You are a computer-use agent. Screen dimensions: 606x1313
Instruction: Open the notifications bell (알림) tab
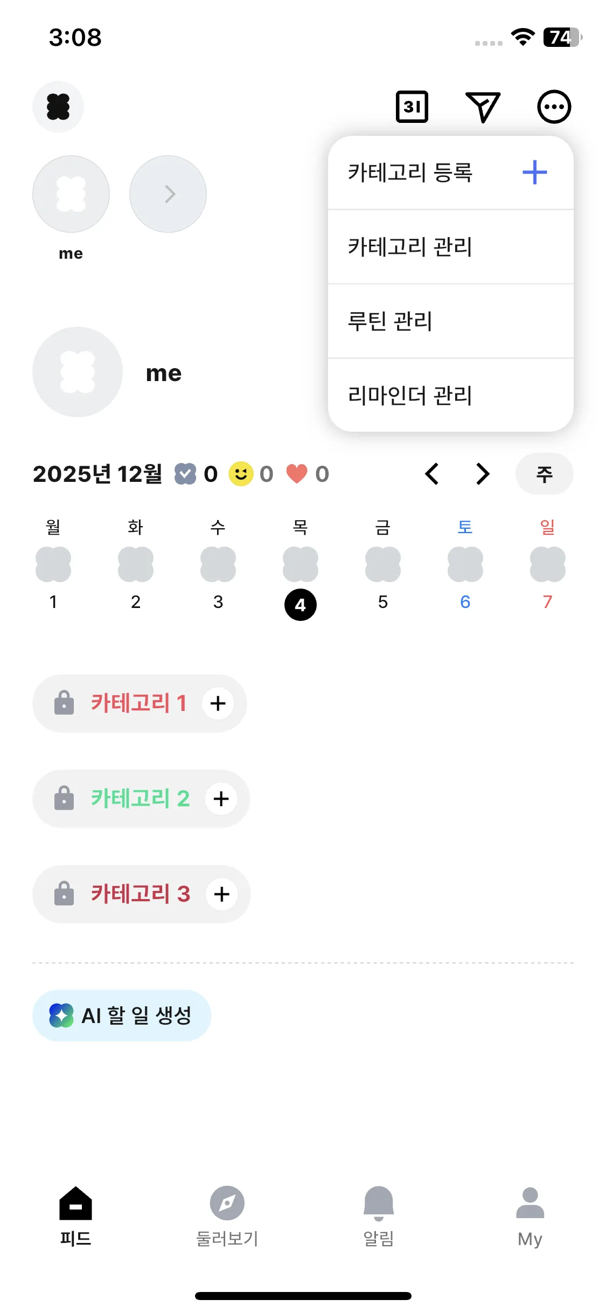click(379, 1215)
